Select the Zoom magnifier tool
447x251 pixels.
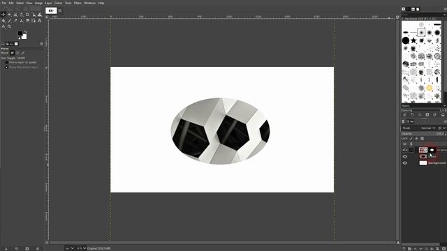[x=9, y=26]
